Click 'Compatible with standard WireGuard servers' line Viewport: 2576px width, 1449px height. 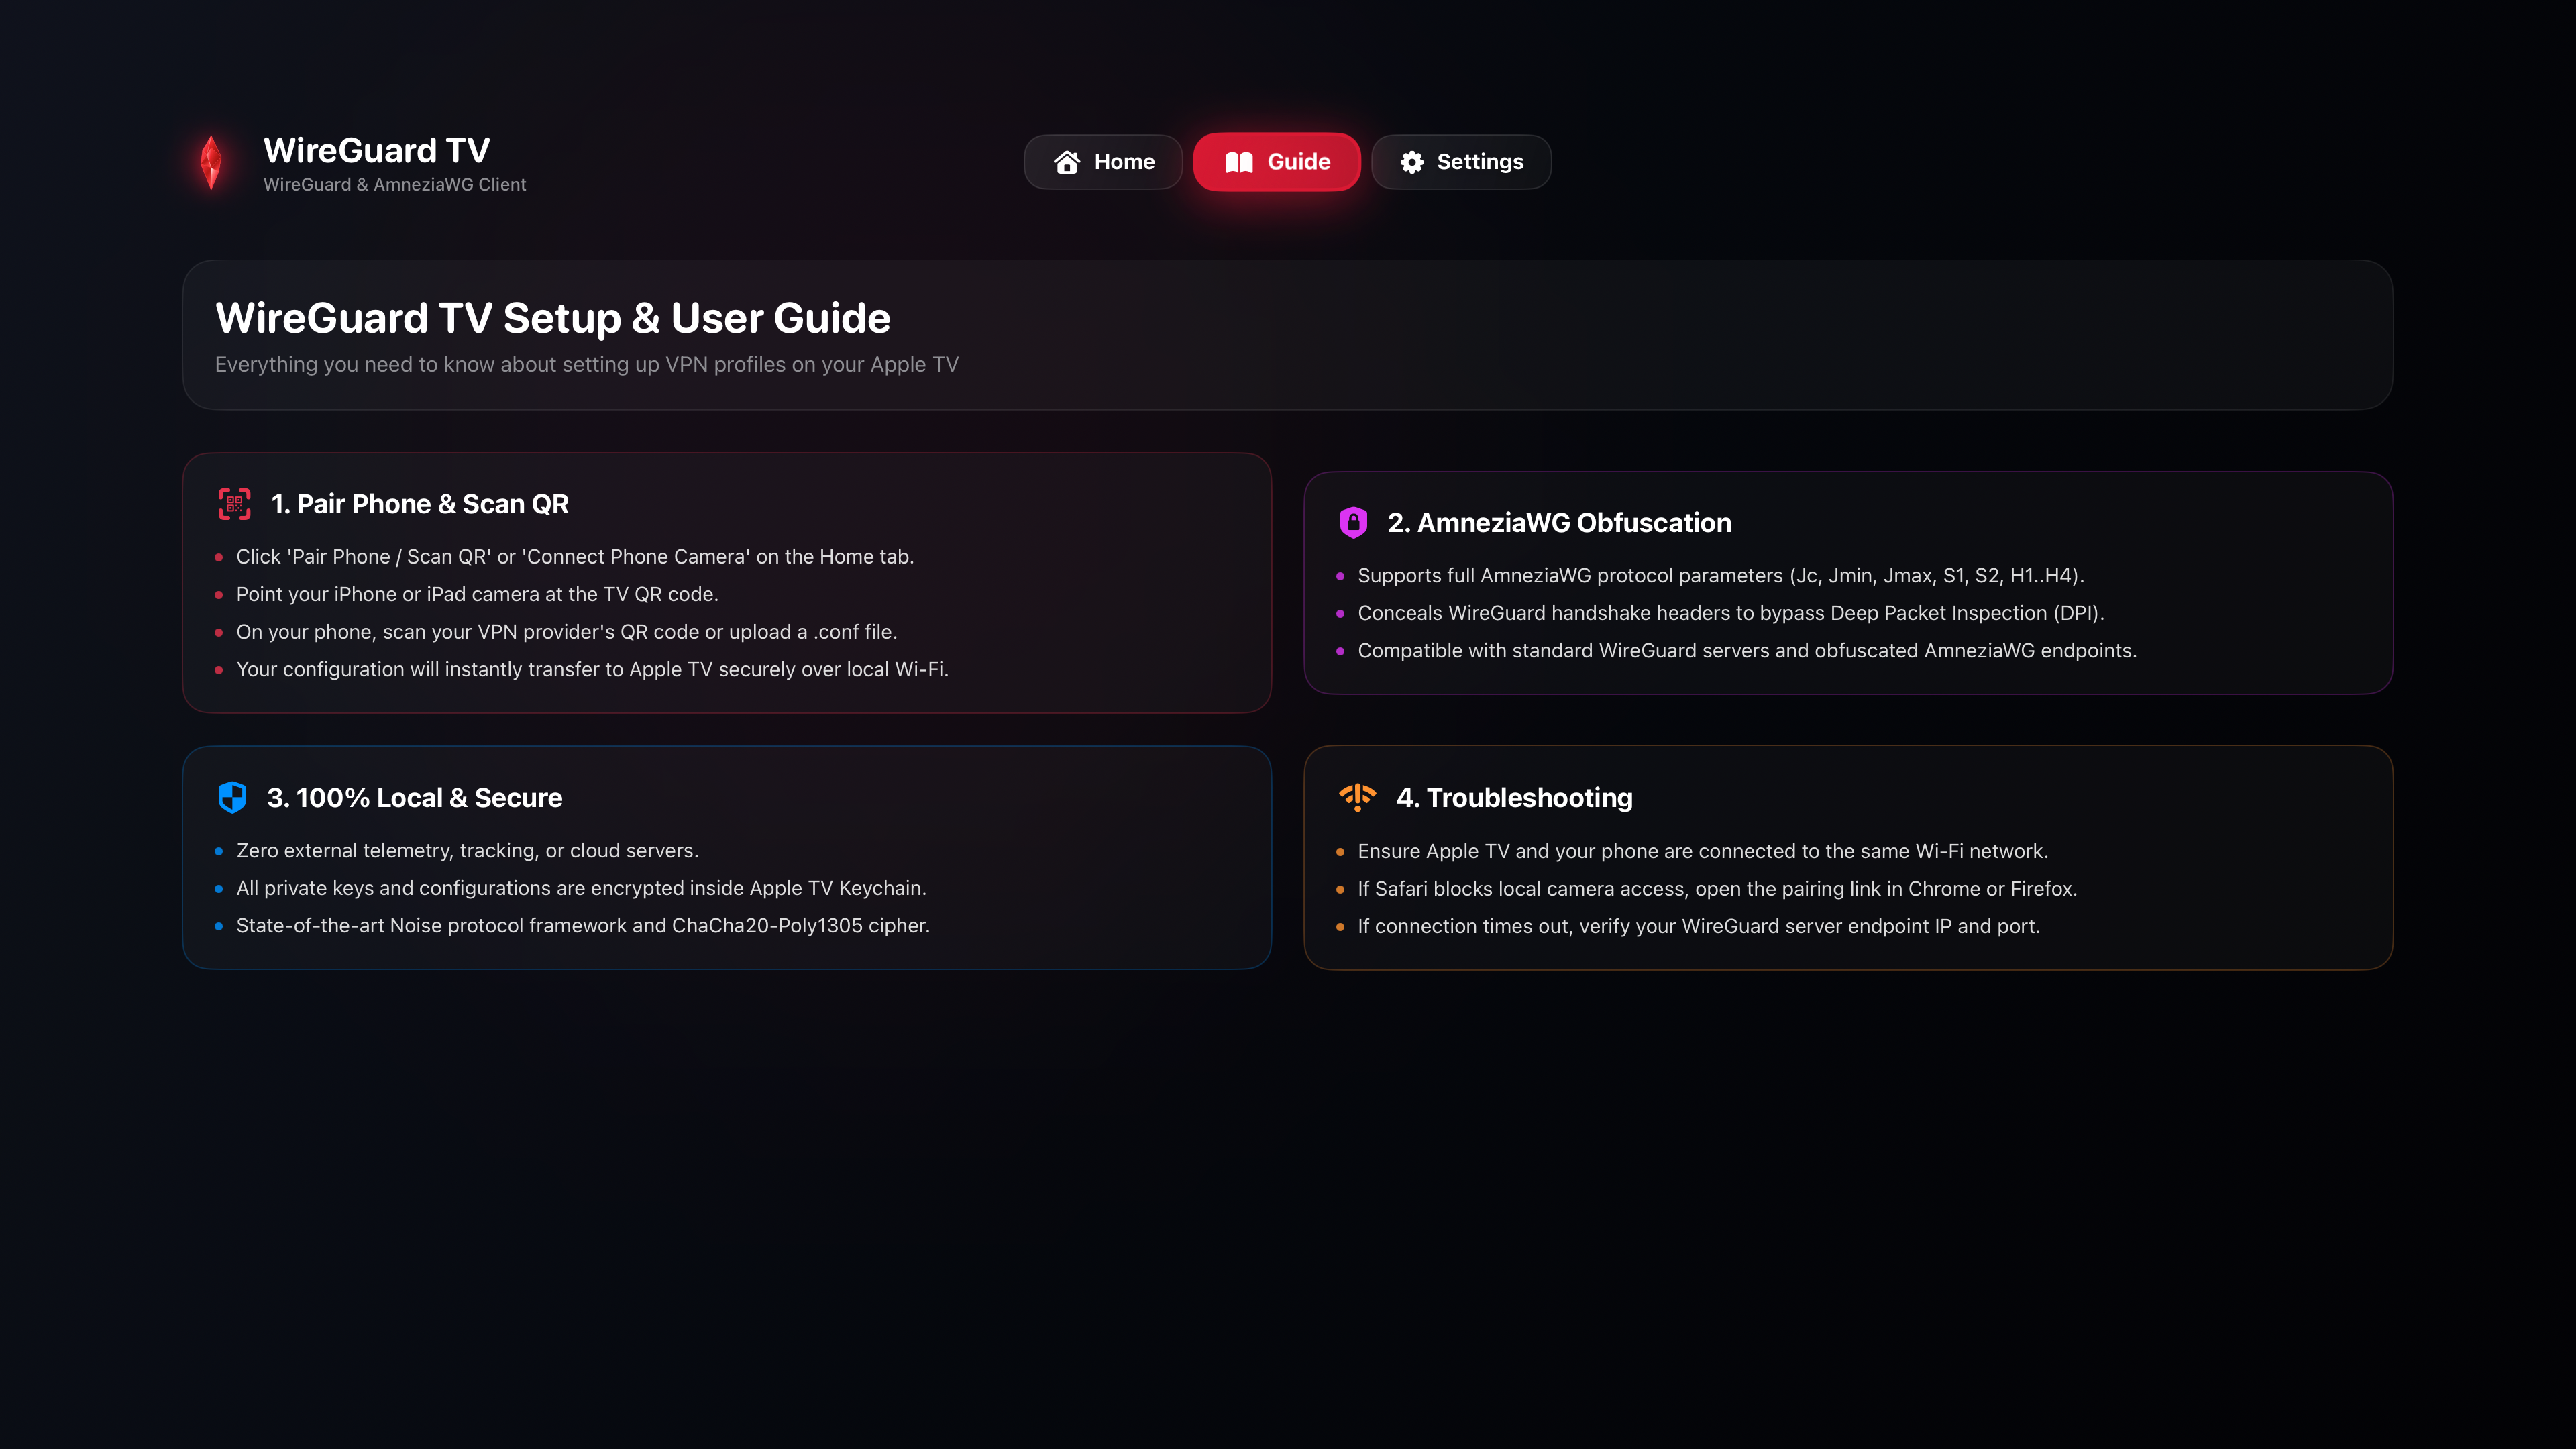(x=1746, y=651)
